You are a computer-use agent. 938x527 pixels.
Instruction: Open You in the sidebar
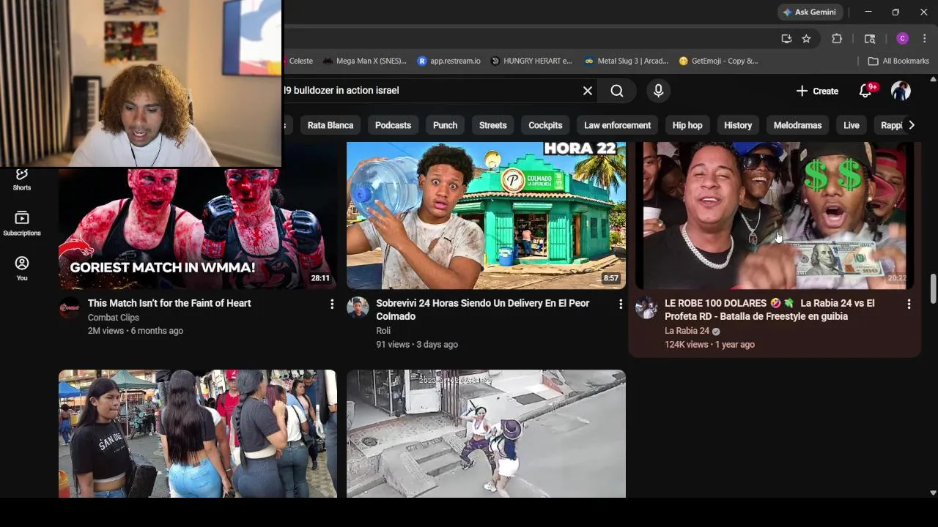[22, 269]
